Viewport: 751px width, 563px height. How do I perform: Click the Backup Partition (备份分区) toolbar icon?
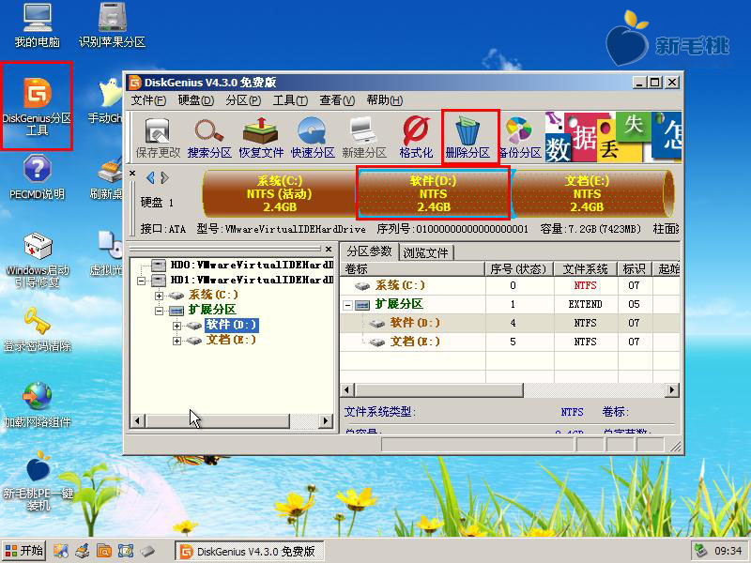point(520,138)
